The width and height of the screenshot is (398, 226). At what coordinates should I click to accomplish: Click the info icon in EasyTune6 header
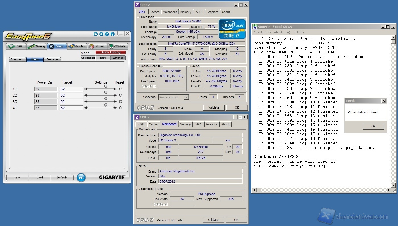pyautogui.click(x=113, y=34)
